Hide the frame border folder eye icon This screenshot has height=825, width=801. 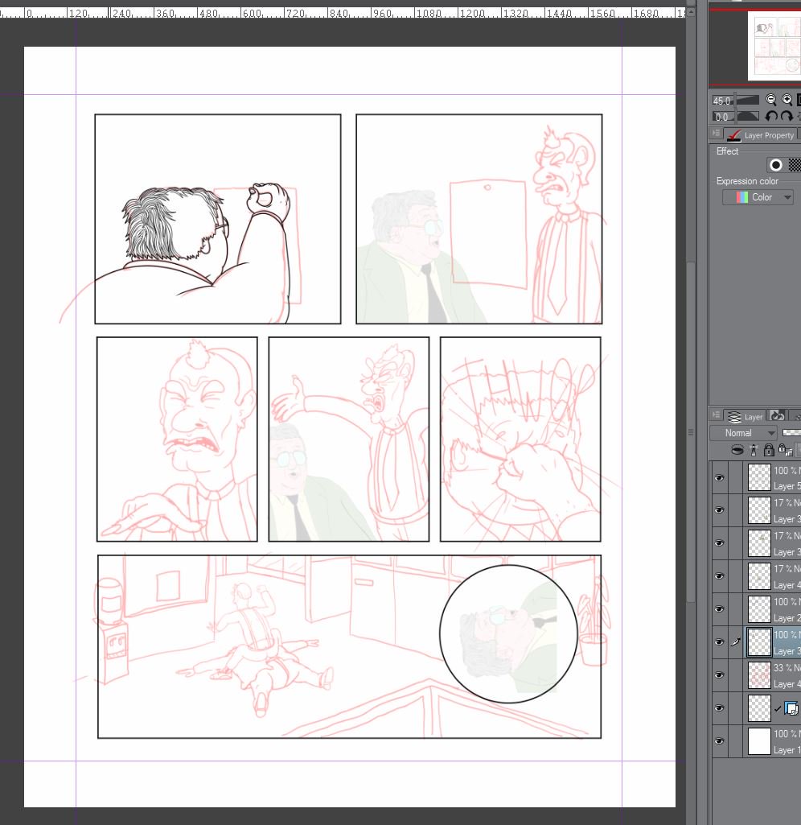coord(720,708)
